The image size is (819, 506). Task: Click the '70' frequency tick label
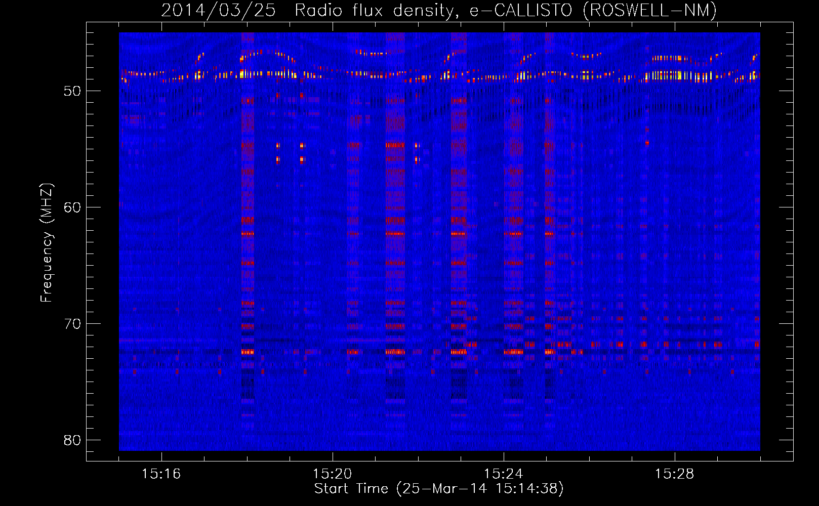click(72, 324)
